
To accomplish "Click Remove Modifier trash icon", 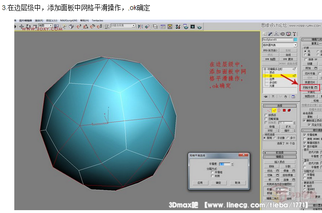I will pyautogui.click(x=285, y=97).
